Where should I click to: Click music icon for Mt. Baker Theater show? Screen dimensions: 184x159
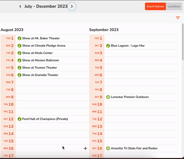coord(19,38)
